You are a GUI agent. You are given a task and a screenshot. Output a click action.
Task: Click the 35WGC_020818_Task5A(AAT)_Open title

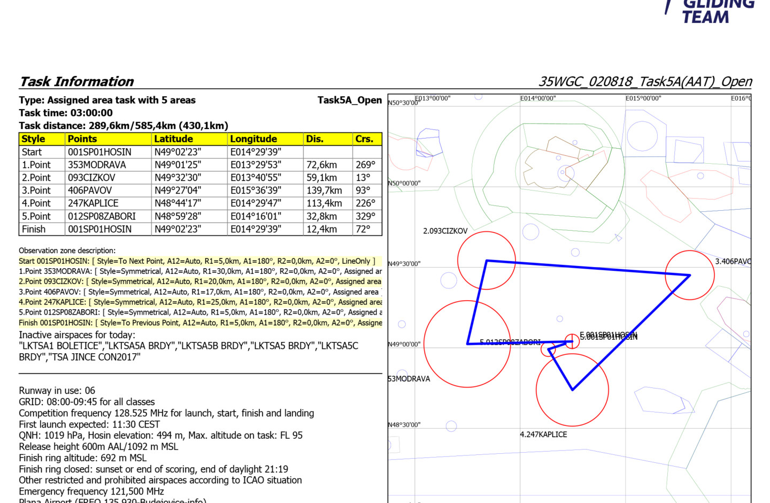(645, 81)
